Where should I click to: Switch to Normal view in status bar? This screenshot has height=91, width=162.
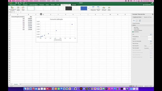(x=131, y=86)
